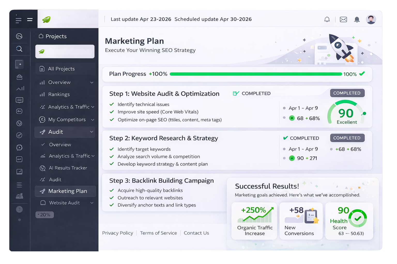The image size is (397, 264).
Task: Open the search tool in the left rail
Action: 19,49
